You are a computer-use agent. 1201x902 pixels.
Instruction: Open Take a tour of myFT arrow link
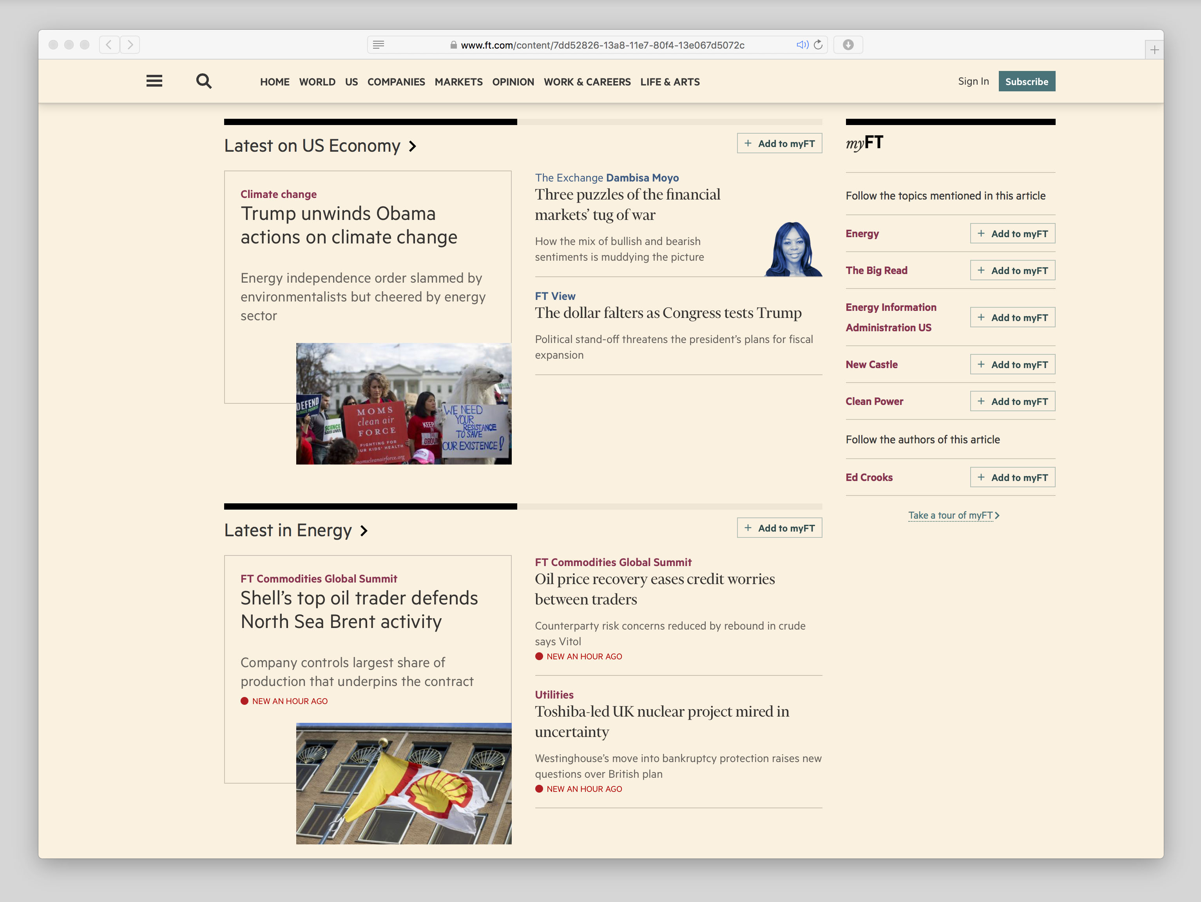pos(953,515)
